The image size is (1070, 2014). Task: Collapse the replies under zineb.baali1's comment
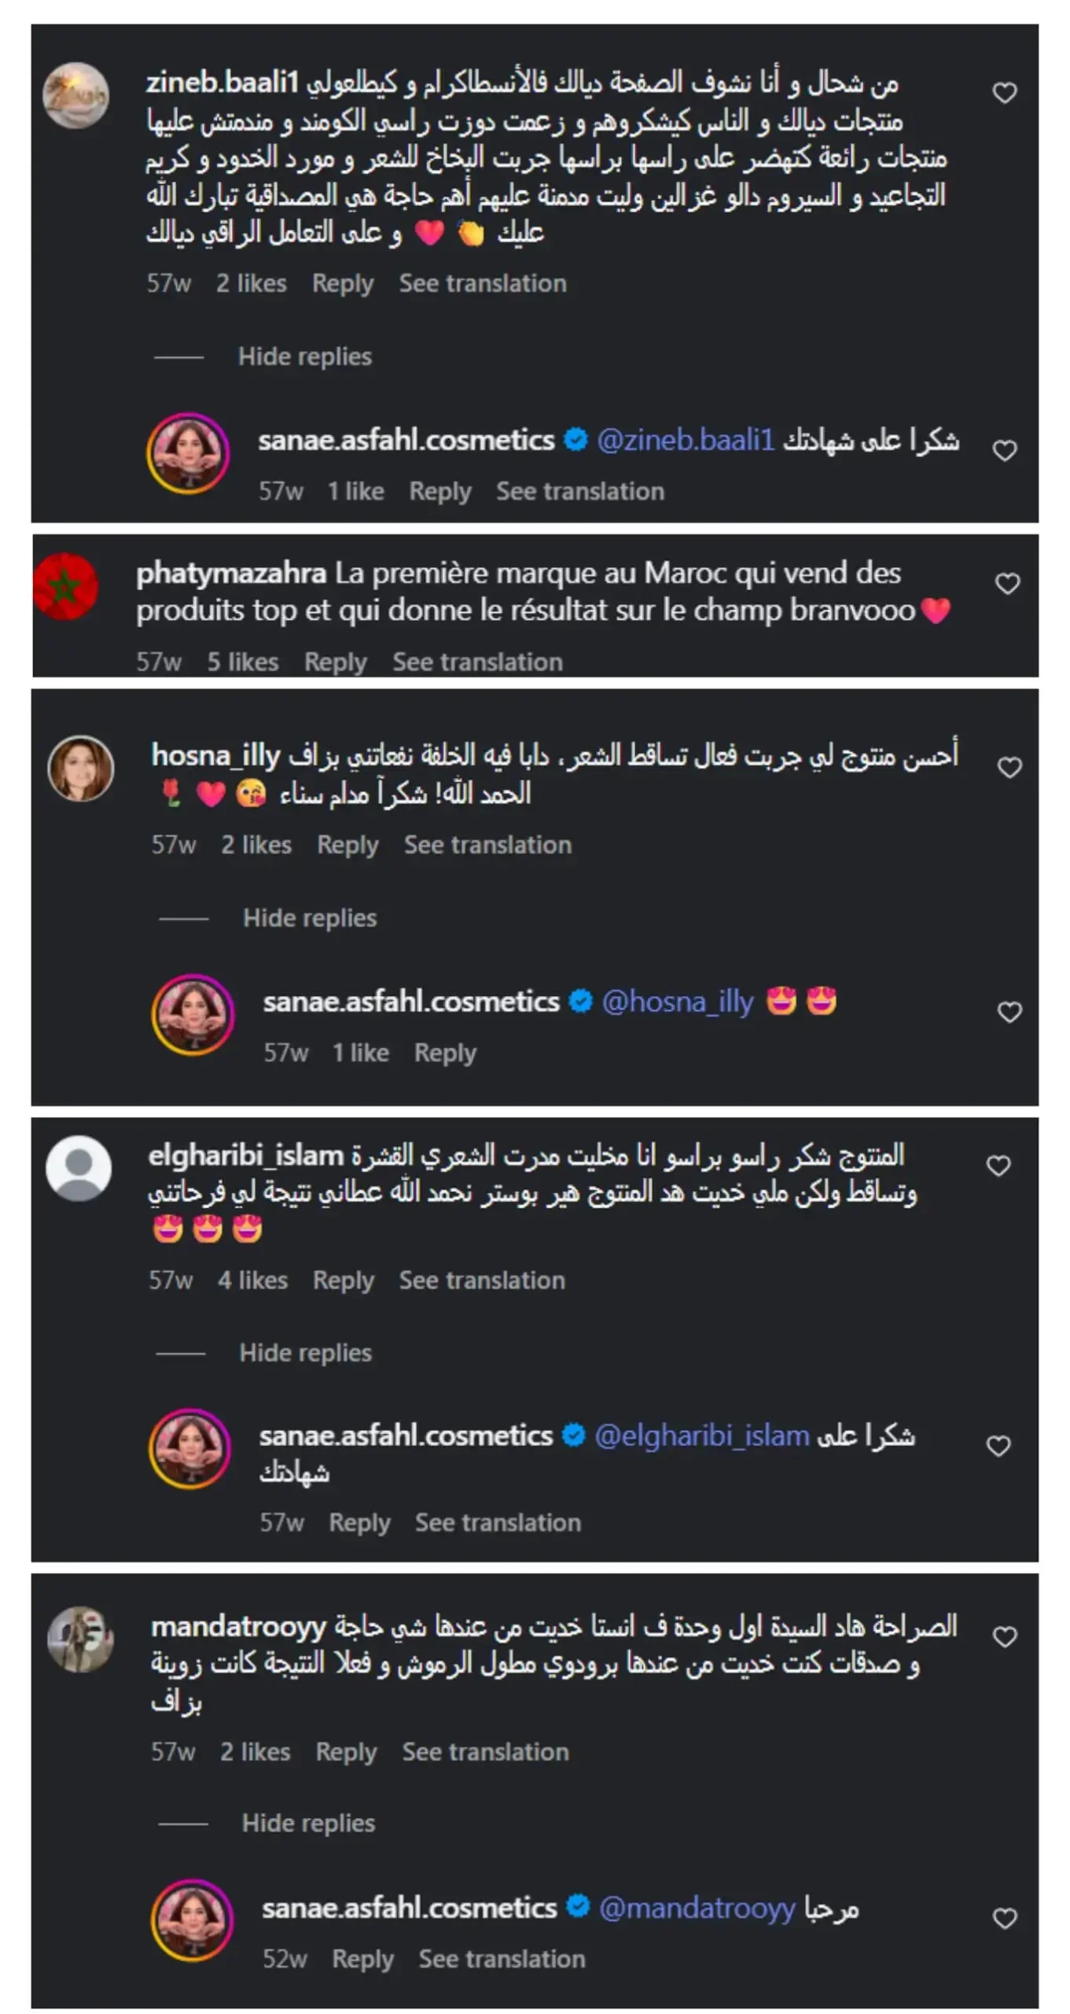click(304, 356)
